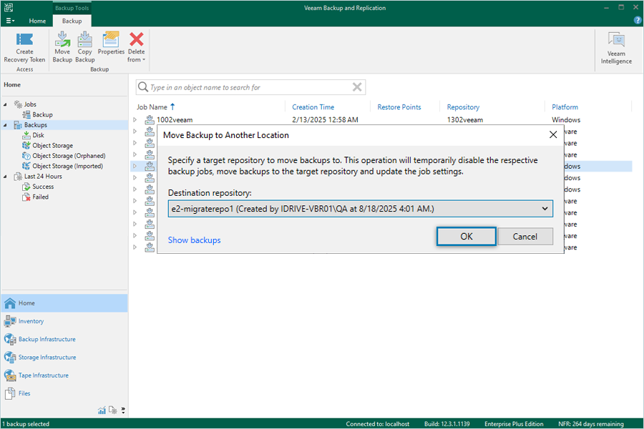Click Enterprise Plus Edition status text
Screen dimensions: 644x429
(x=514, y=424)
